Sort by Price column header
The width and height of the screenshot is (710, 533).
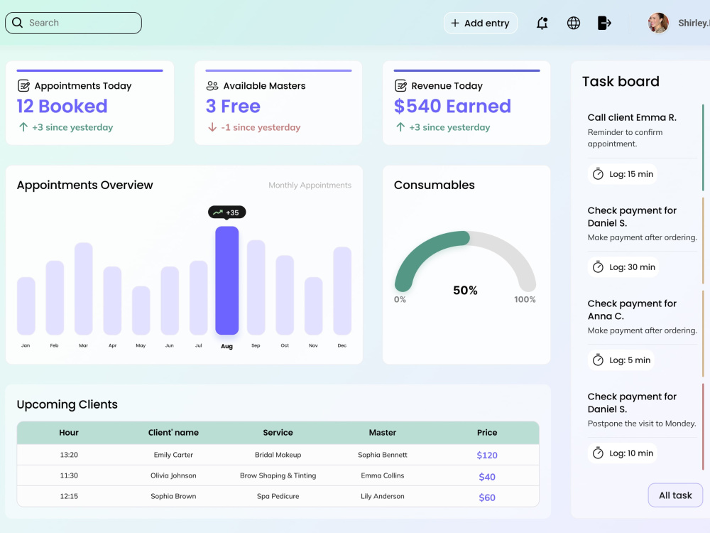click(487, 432)
